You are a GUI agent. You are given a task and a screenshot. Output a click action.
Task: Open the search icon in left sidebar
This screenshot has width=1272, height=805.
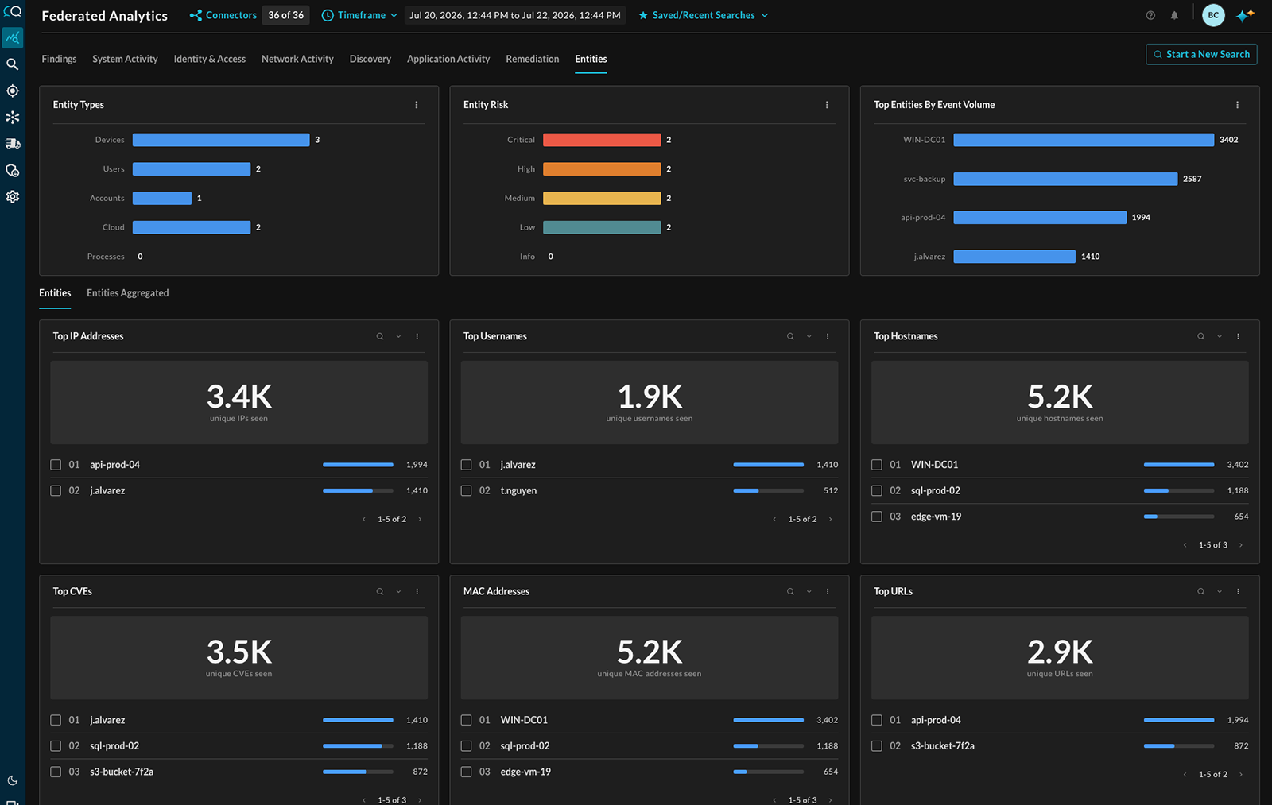tap(12, 64)
